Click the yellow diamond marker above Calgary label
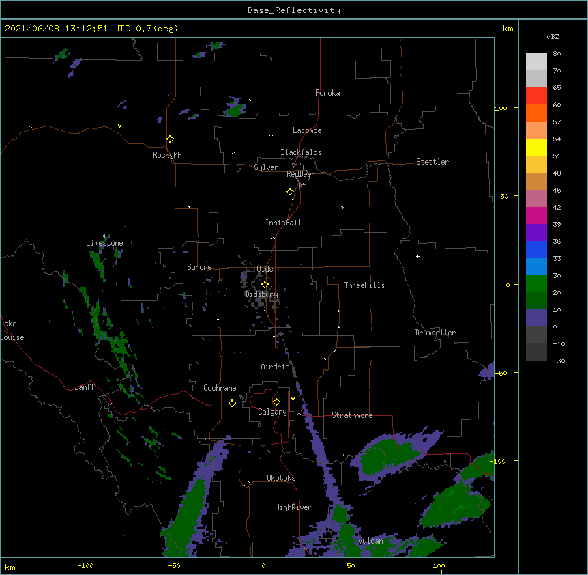The image size is (588, 575). click(276, 402)
